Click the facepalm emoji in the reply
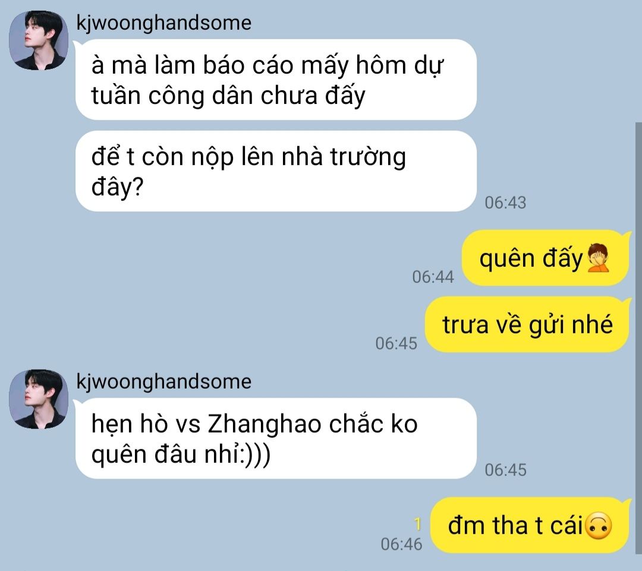642x571 pixels. (598, 258)
